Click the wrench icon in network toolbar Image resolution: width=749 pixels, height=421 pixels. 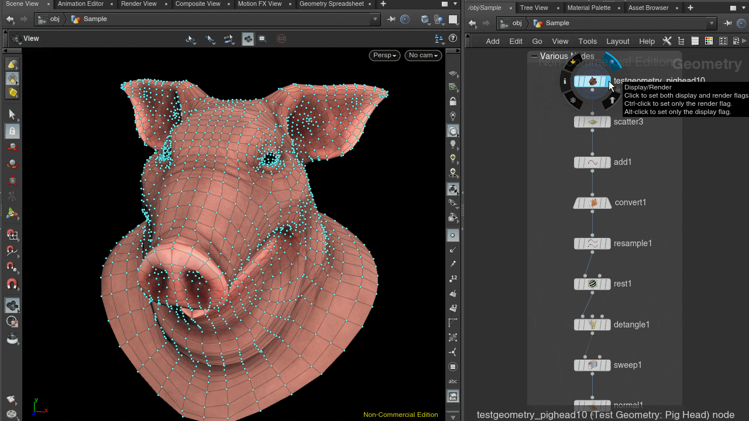666,41
